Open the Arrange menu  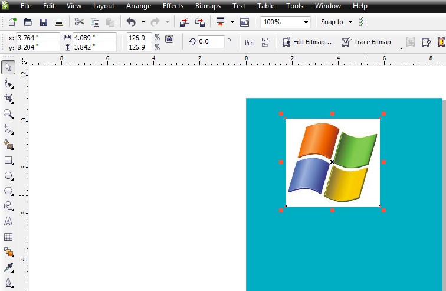[139, 6]
